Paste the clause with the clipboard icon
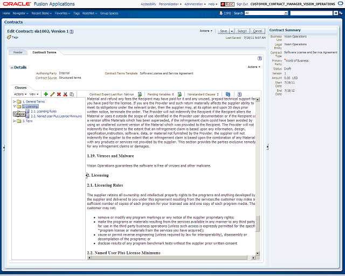 click(72, 94)
